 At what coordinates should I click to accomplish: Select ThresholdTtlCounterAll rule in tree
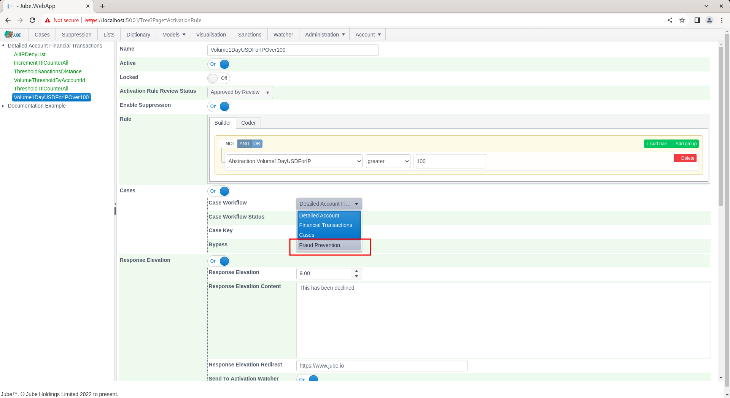(41, 89)
